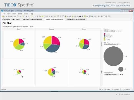Click the Seattle yellow legend swatch
The width and height of the screenshot is (134, 100).
[x=104, y=40]
